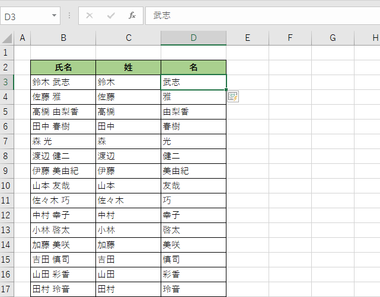This screenshot has height=297, width=380.
Task: Select column C cell 高橋
Action: pyautogui.click(x=129, y=112)
